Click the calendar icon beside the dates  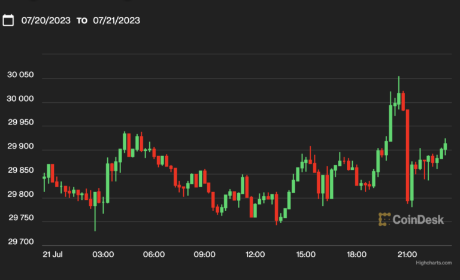tap(8, 20)
